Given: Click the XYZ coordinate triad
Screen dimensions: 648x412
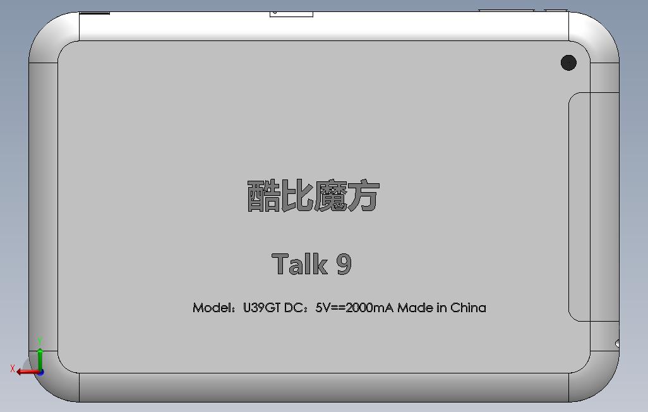Looking at the screenshot, I should coord(27,358).
